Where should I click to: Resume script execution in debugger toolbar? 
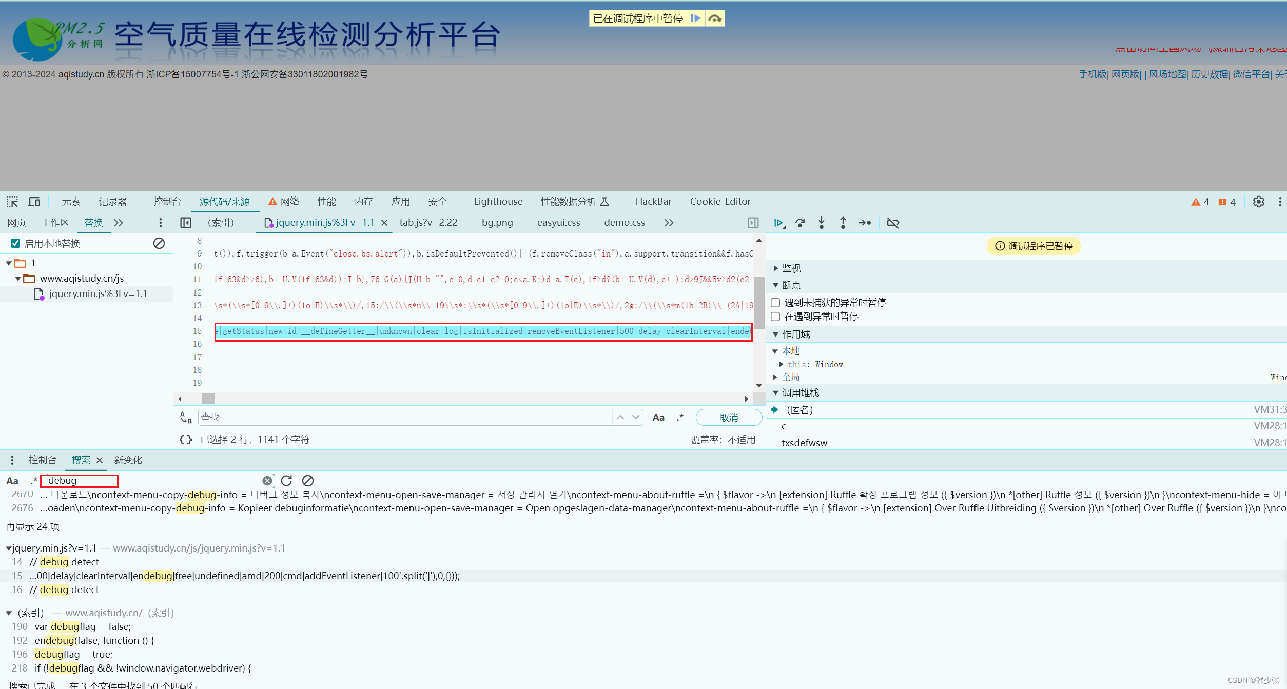[778, 223]
